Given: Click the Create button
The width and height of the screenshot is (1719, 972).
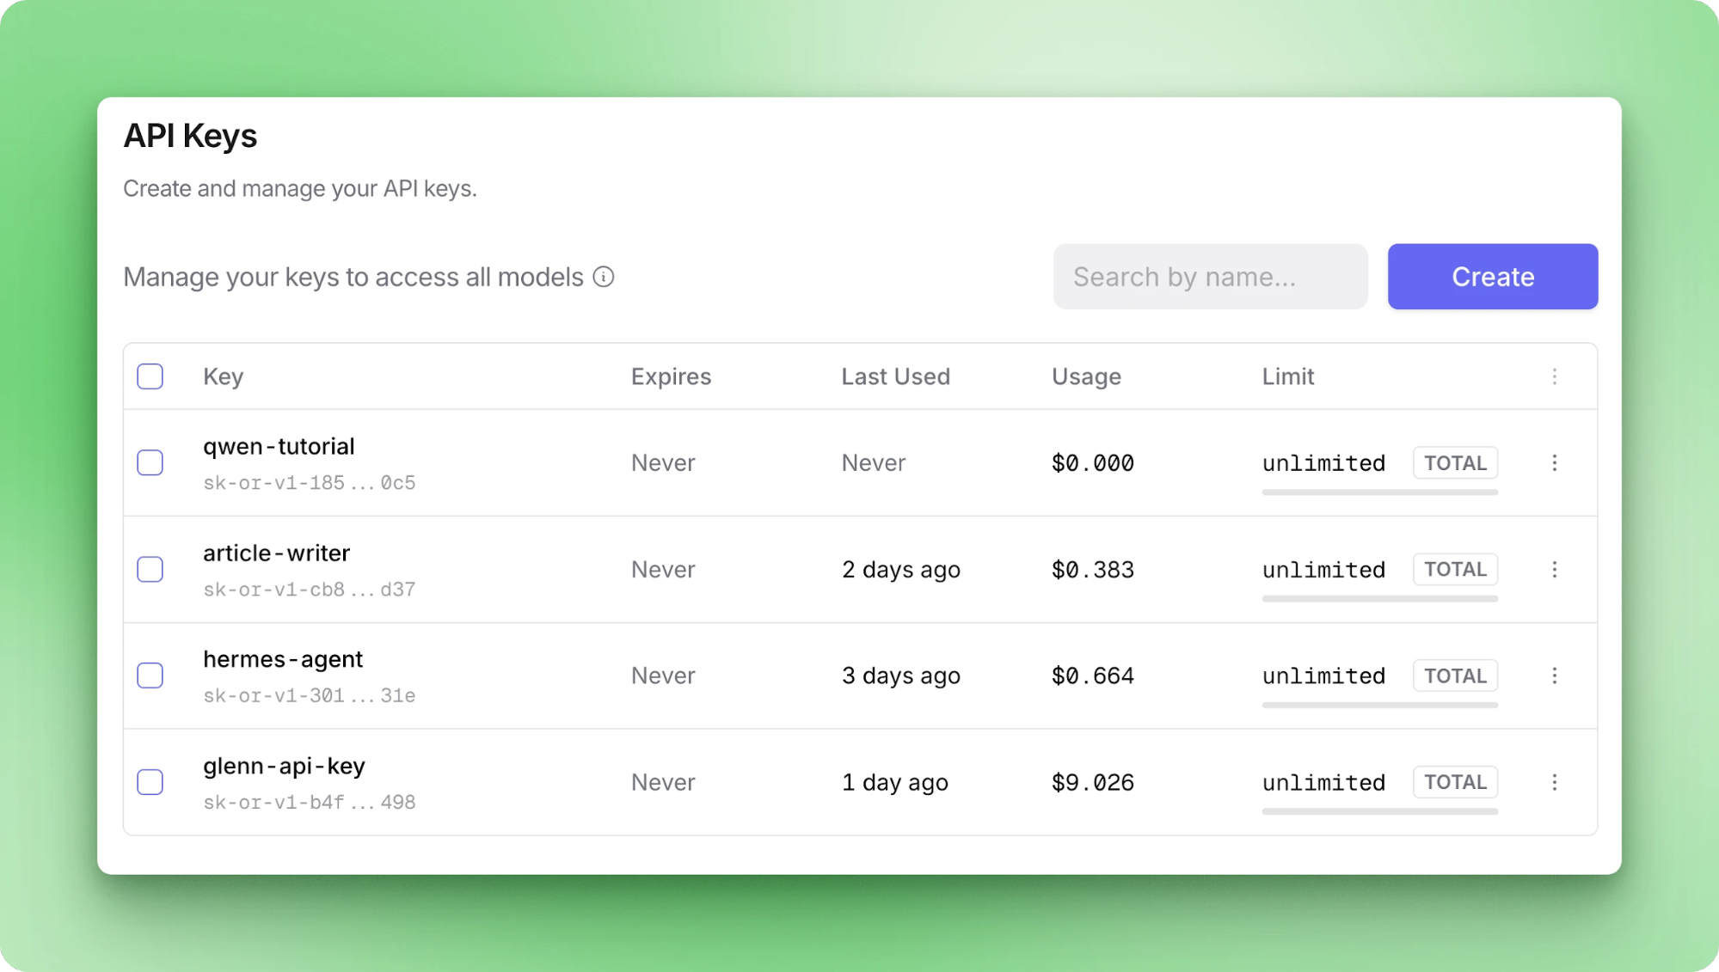Looking at the screenshot, I should [1493, 277].
